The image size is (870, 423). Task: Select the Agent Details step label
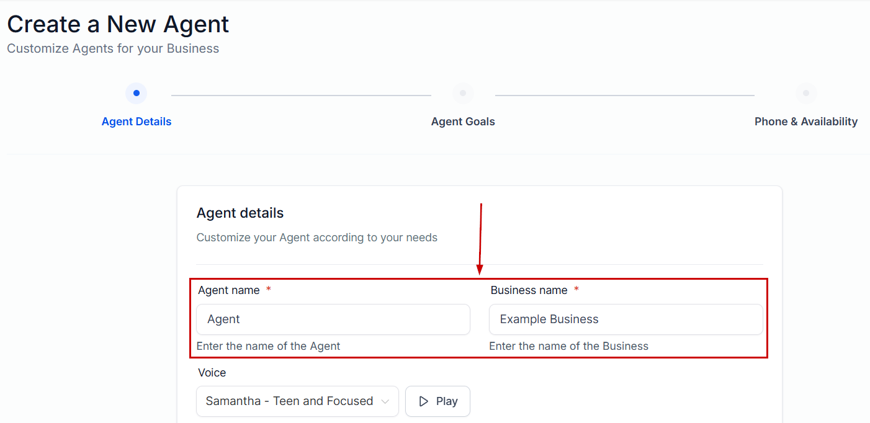[x=136, y=122]
